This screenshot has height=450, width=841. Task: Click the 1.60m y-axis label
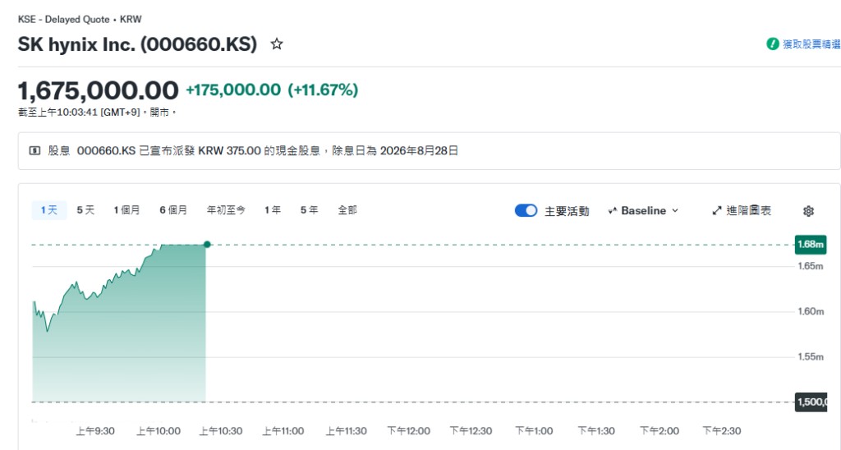811,311
